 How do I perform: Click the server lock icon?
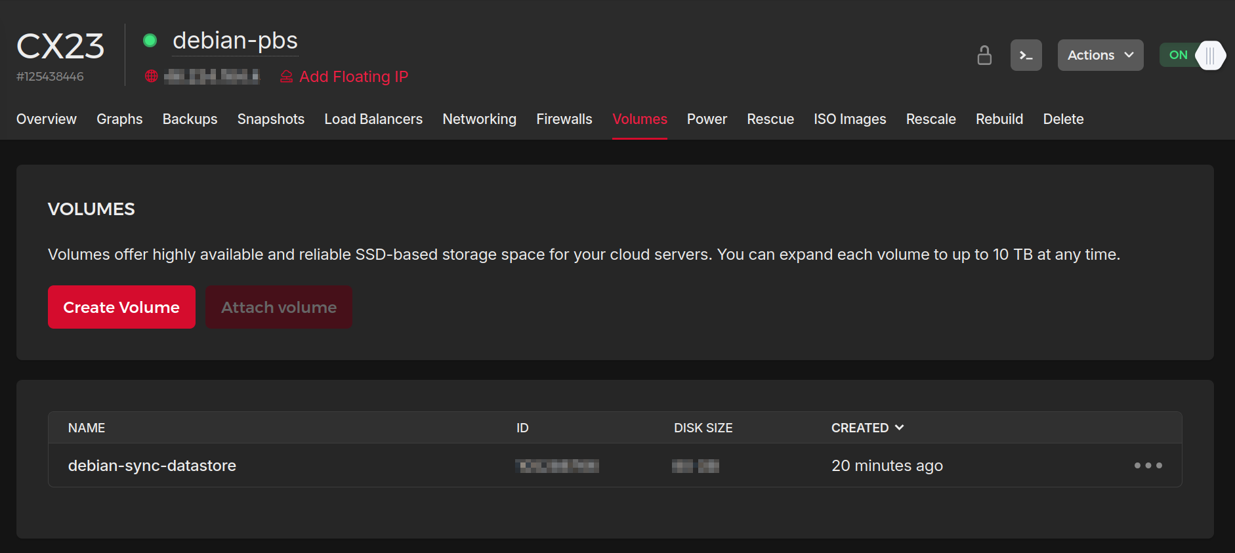(x=984, y=55)
